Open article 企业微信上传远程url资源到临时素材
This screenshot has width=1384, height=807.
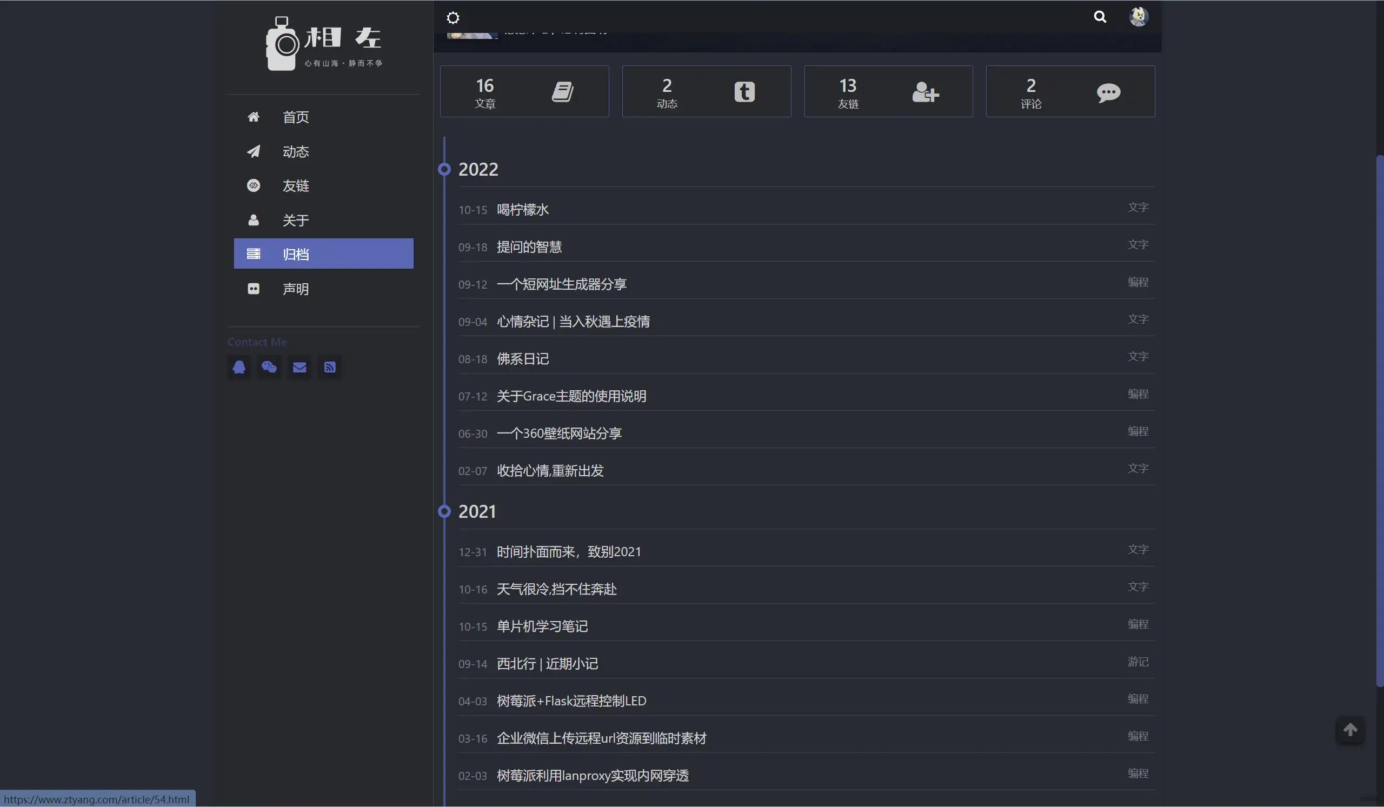(601, 738)
